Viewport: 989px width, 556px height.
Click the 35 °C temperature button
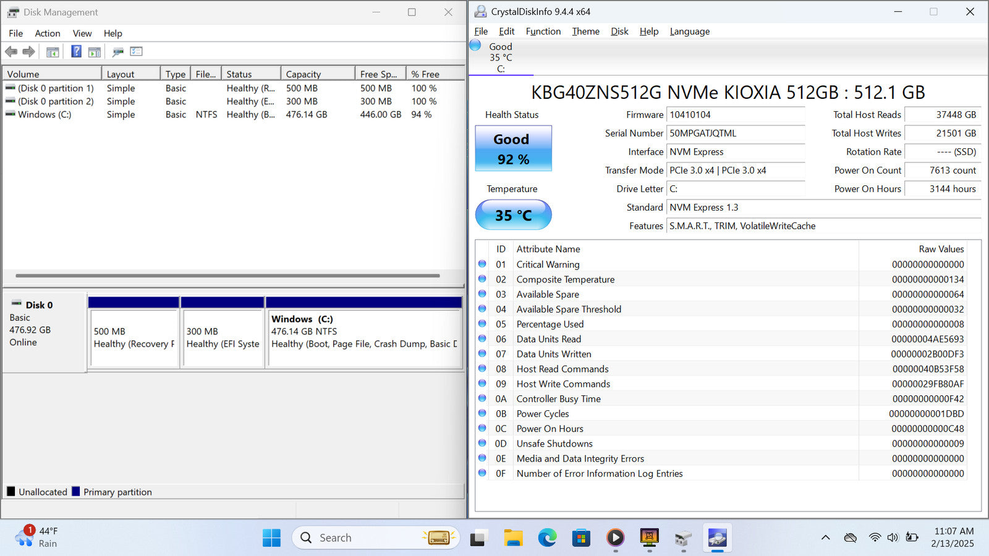coord(513,215)
